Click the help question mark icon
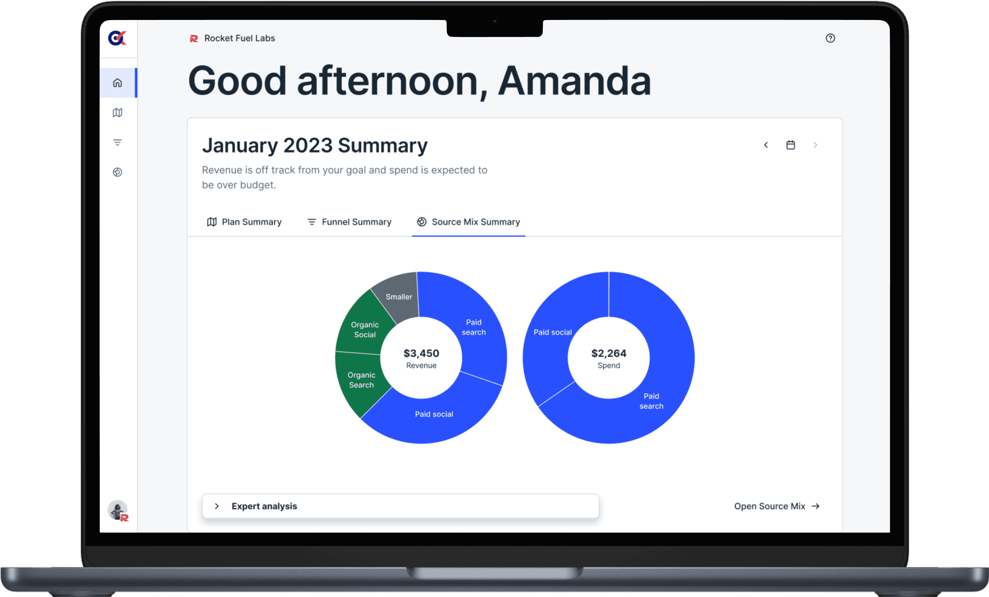This screenshot has height=597, width=989. click(831, 38)
